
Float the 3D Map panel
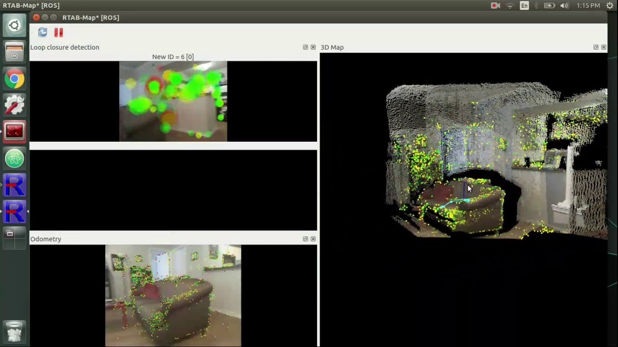[596, 47]
